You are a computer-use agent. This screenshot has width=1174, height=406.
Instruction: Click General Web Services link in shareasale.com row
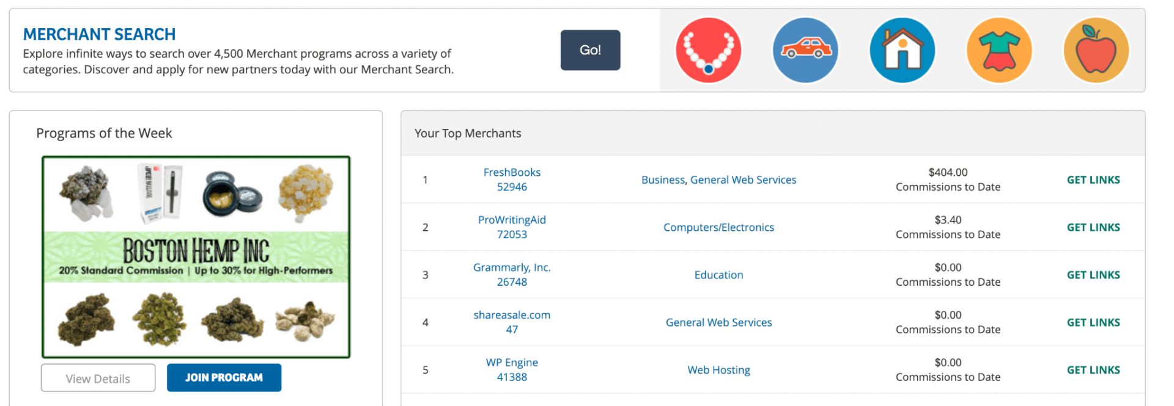coord(718,323)
